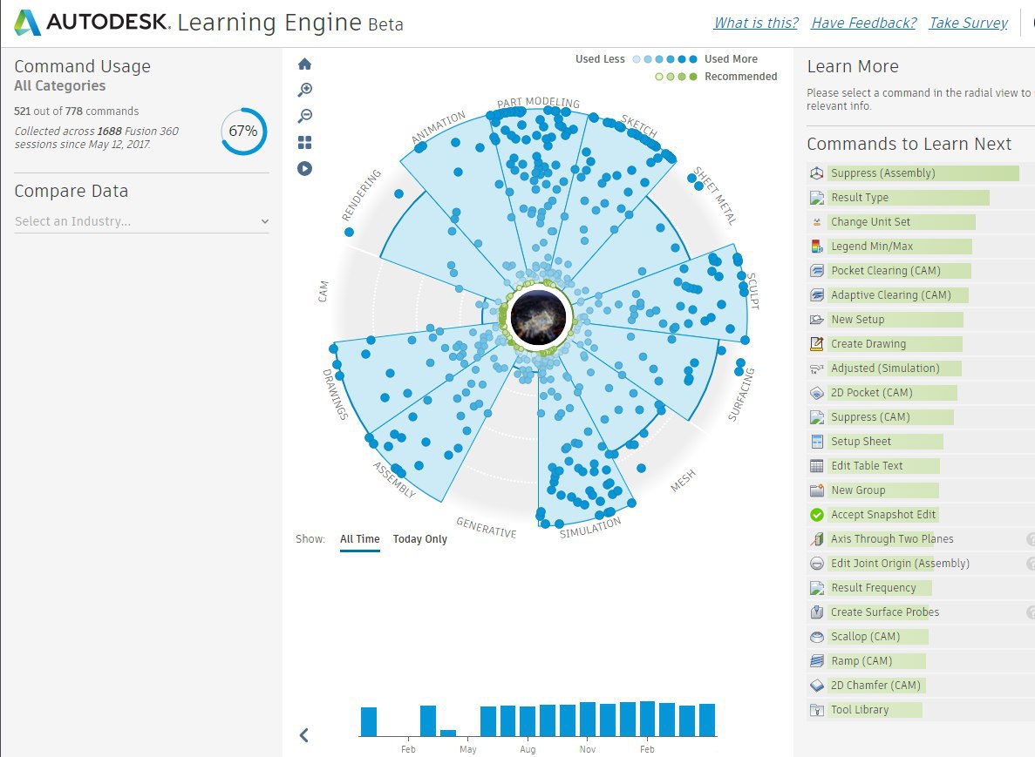Click the Setup Sheet icon
1035x757 pixels.
[x=816, y=442]
